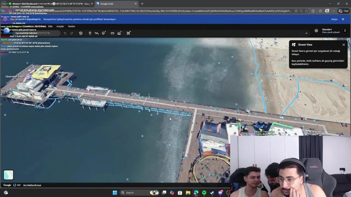Click the Santa Monica Trapeze School marker

coord(306,133)
